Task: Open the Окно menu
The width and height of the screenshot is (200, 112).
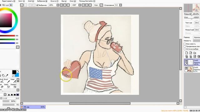Action: [73, 1]
